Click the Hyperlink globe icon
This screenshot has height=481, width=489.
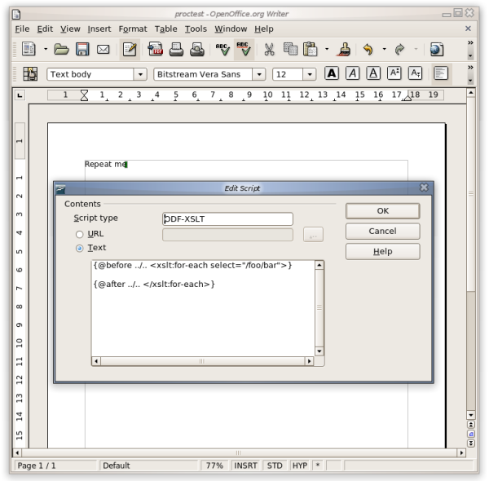[437, 49]
